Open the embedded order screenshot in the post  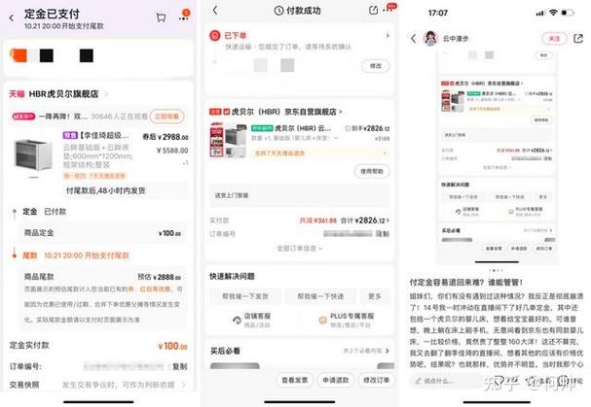tap(497, 158)
